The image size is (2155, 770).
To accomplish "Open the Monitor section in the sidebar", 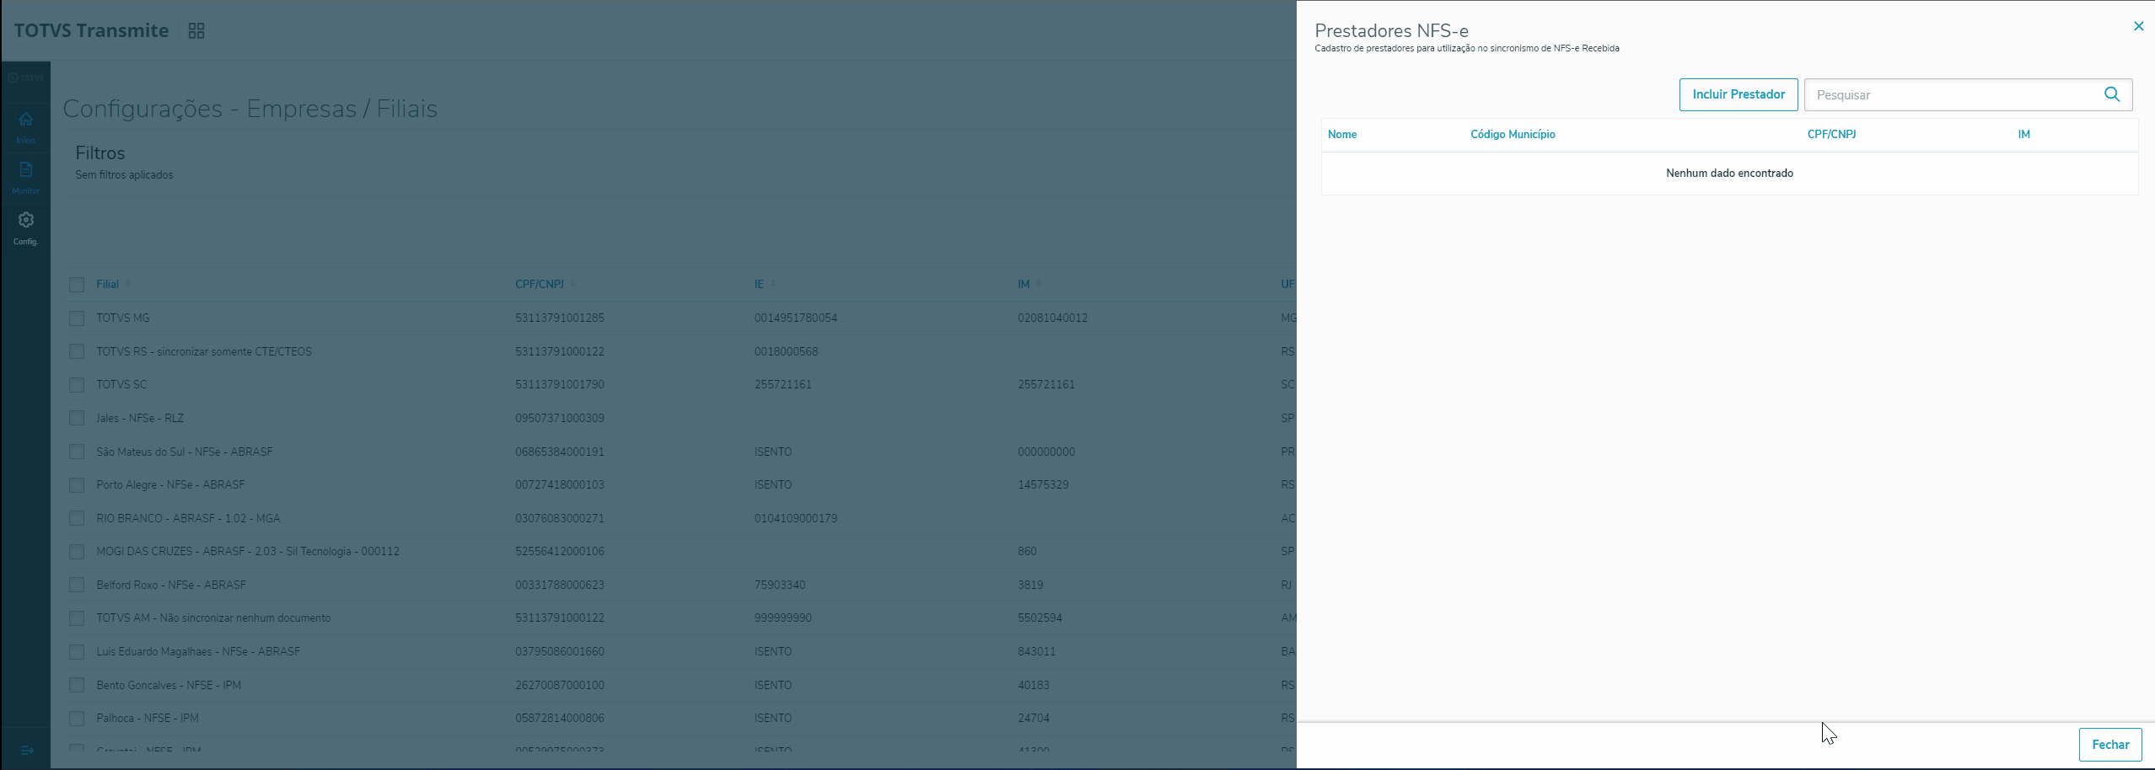I will pos(25,178).
